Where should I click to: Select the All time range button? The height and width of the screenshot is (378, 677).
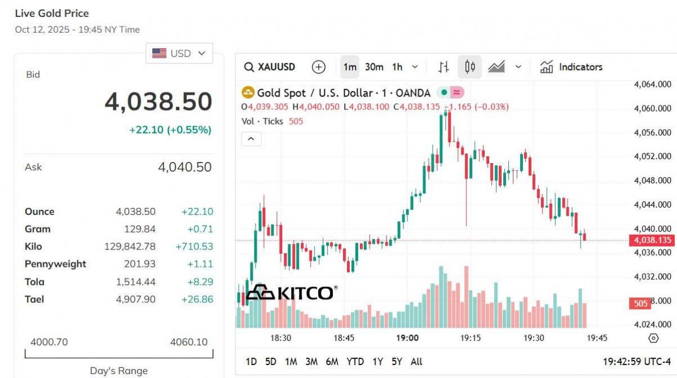pyautogui.click(x=416, y=362)
